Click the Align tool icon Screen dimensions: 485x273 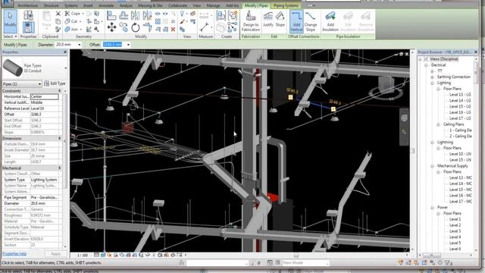click(111, 15)
